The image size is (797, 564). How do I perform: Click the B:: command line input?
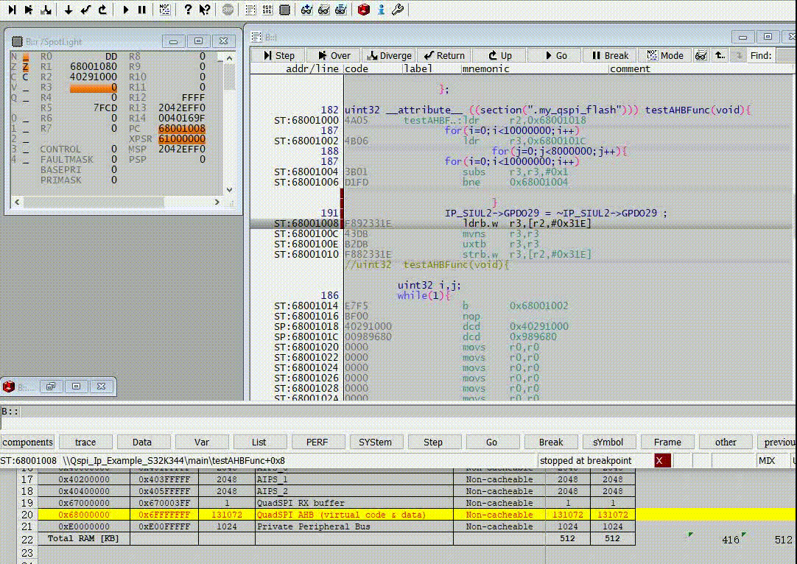click(407, 412)
